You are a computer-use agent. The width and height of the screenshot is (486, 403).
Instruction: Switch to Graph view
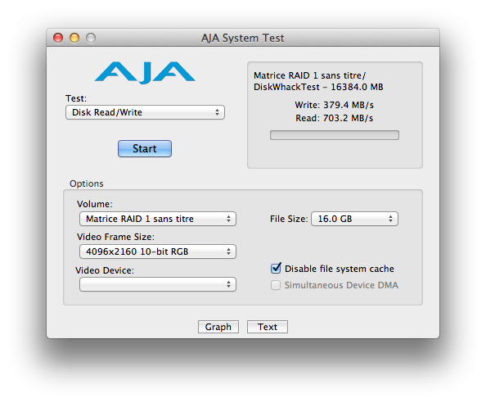click(x=218, y=327)
